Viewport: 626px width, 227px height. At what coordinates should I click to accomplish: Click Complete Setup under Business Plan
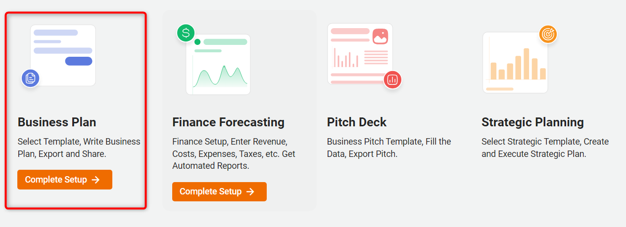coord(65,180)
